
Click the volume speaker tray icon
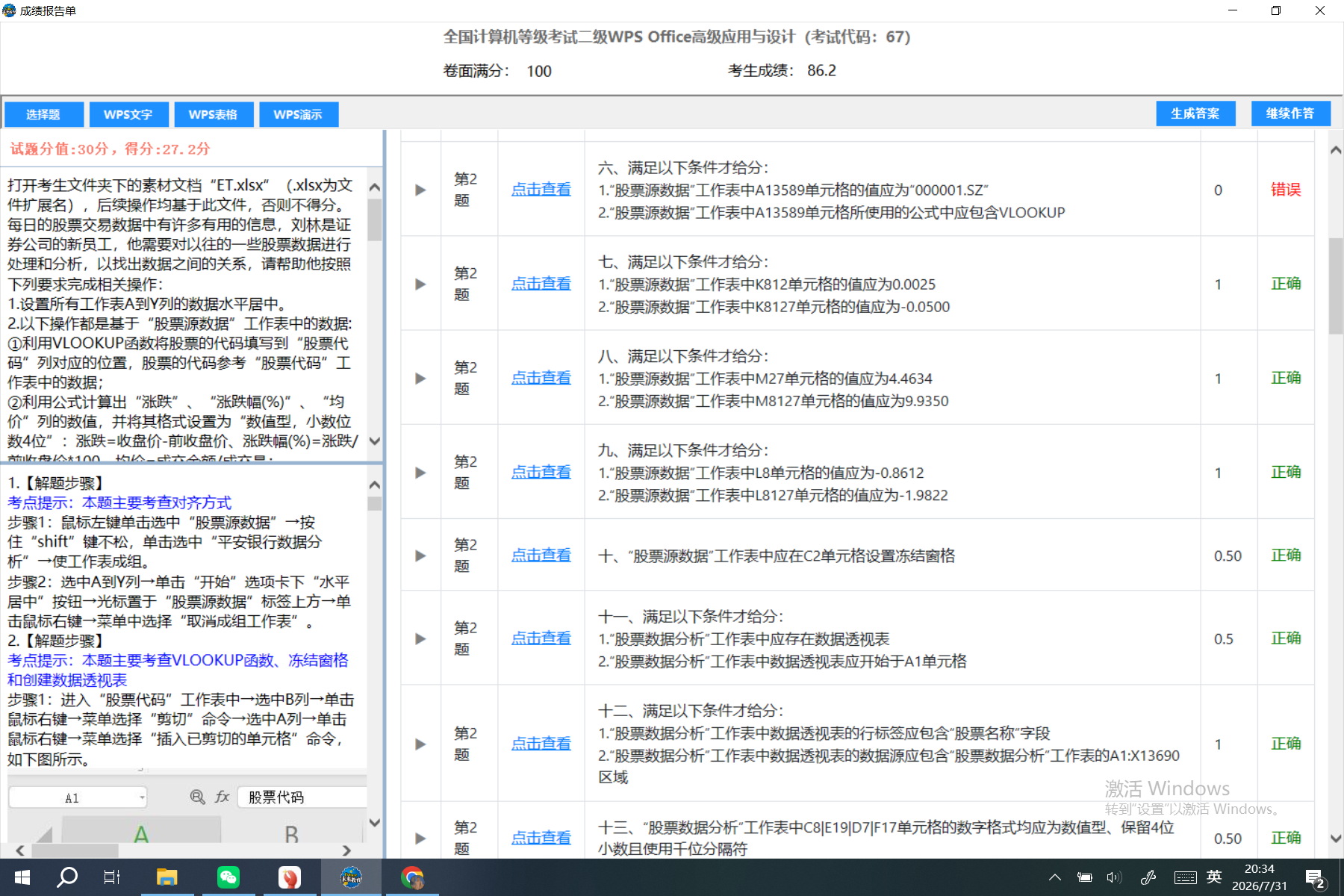pyautogui.click(x=1114, y=877)
